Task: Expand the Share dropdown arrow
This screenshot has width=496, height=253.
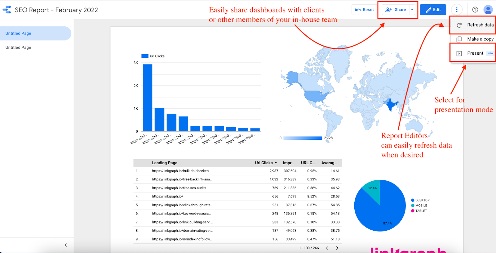Action: click(x=412, y=10)
